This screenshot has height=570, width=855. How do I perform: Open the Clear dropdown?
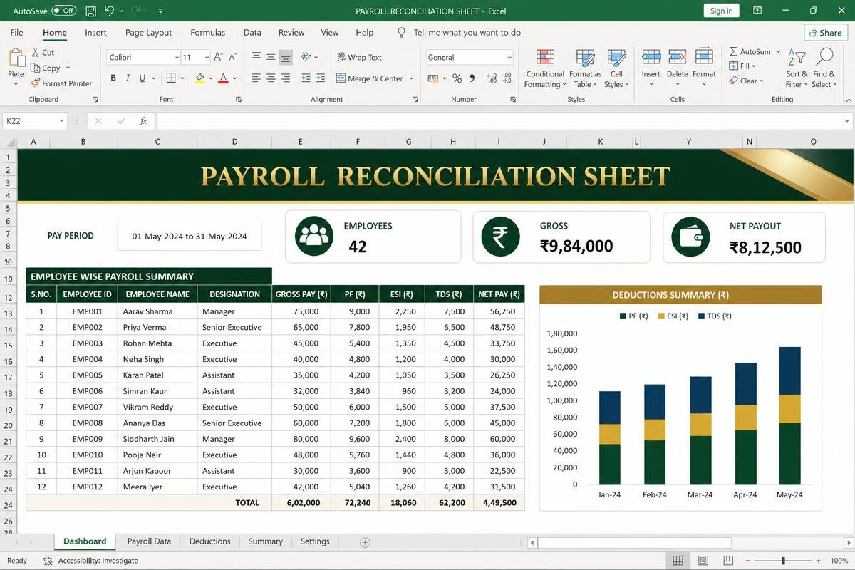coord(746,81)
